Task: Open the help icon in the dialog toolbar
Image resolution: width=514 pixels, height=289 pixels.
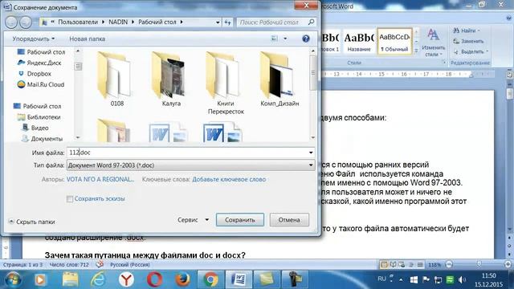Action: point(306,39)
